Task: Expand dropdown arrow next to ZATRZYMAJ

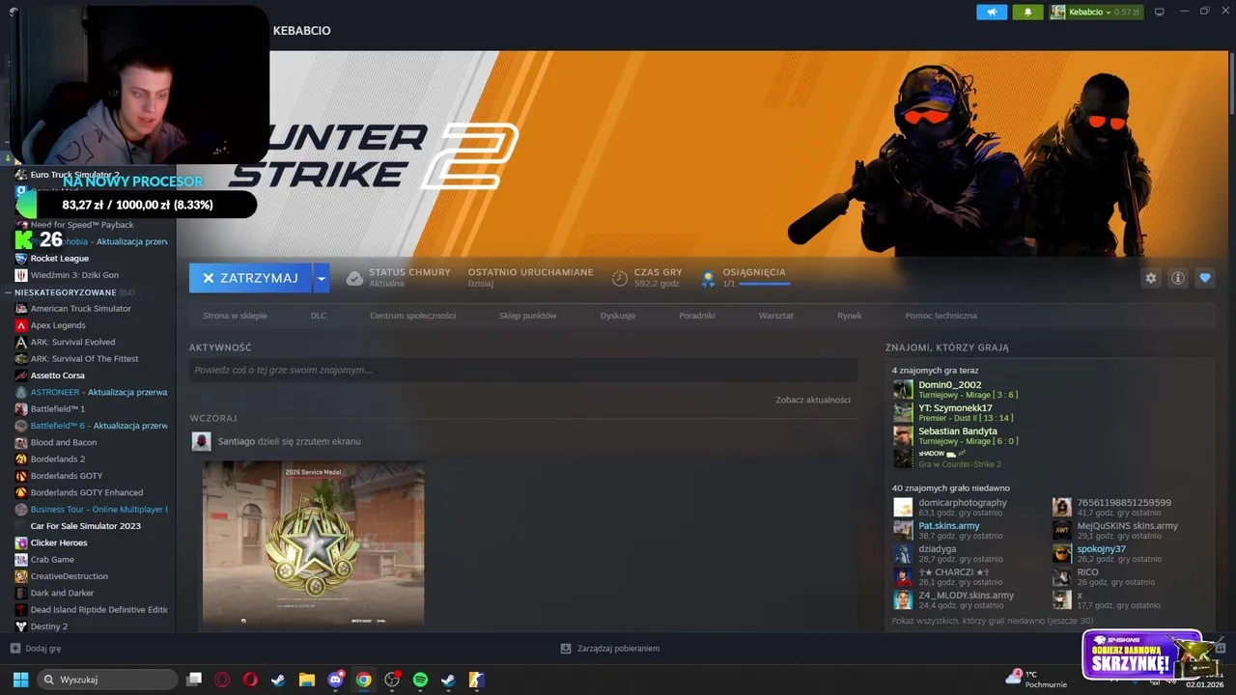Action: click(x=322, y=278)
